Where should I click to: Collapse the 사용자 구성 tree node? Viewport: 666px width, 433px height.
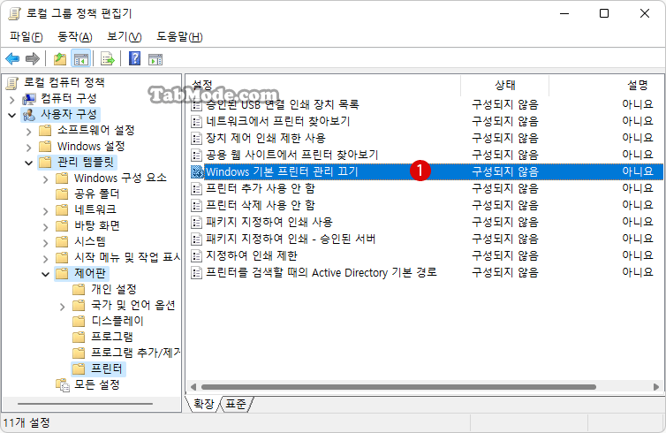point(11,115)
